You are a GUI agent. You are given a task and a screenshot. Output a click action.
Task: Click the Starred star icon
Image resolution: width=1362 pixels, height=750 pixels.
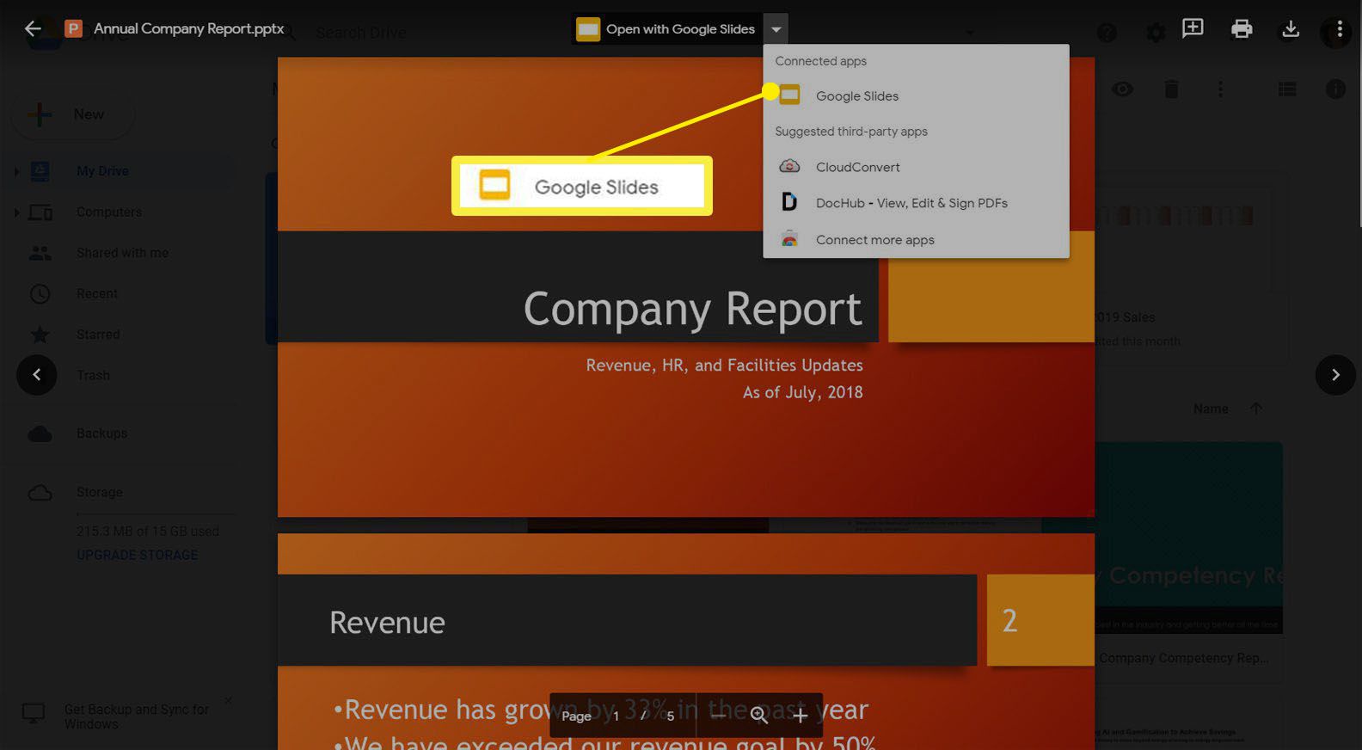pos(40,335)
